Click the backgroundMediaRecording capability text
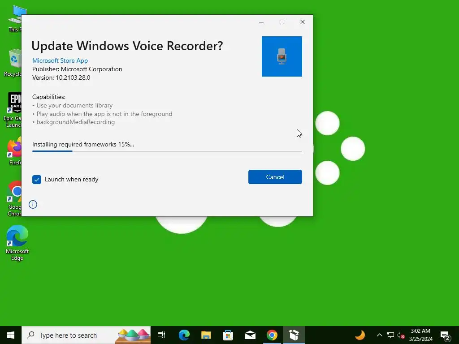The width and height of the screenshot is (459, 344). pyautogui.click(x=75, y=122)
